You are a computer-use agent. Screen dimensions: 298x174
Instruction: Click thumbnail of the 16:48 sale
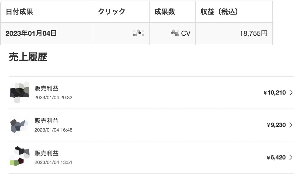point(19,125)
